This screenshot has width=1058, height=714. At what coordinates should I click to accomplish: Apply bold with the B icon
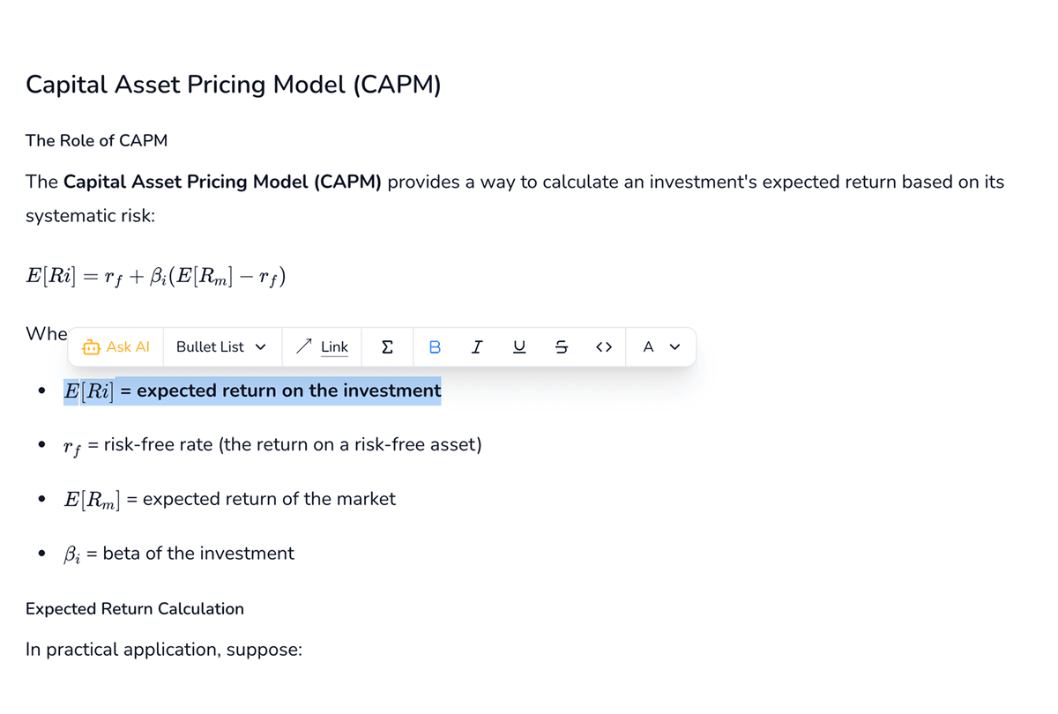tap(435, 346)
